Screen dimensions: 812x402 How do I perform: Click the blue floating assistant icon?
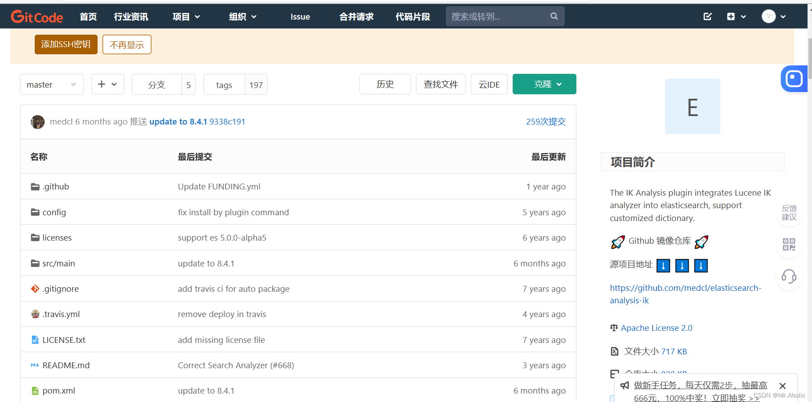pyautogui.click(x=794, y=79)
